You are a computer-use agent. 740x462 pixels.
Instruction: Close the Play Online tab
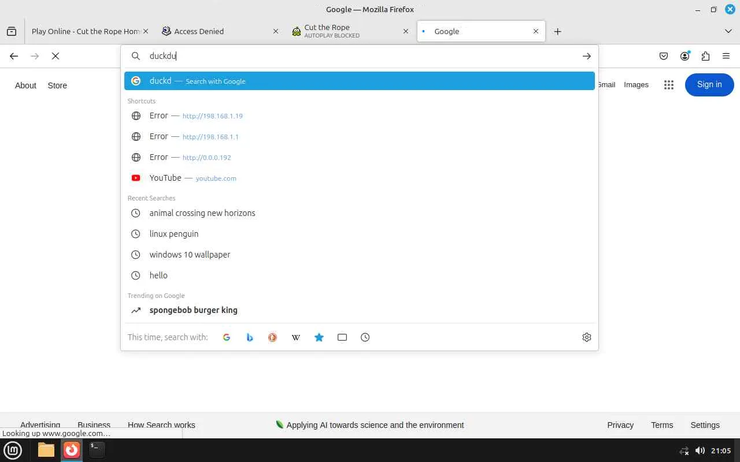click(146, 31)
